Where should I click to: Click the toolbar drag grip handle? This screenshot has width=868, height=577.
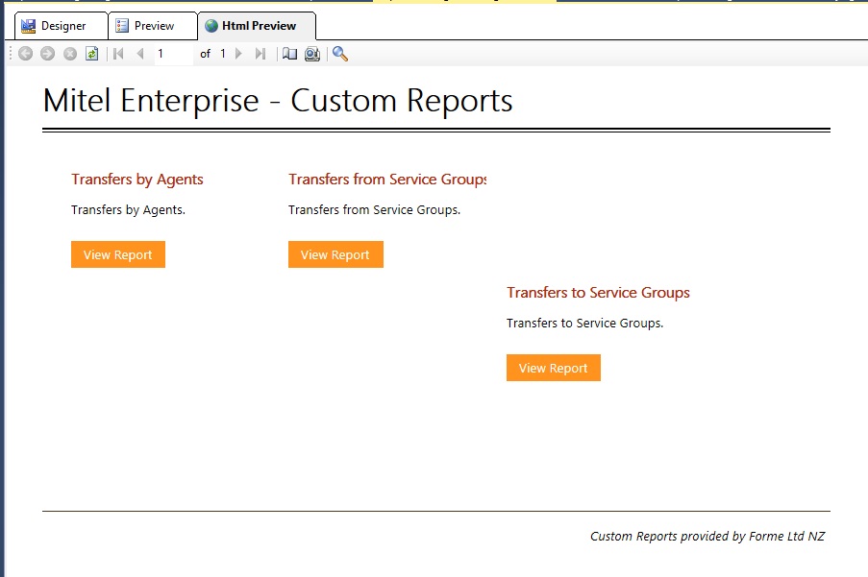point(11,54)
